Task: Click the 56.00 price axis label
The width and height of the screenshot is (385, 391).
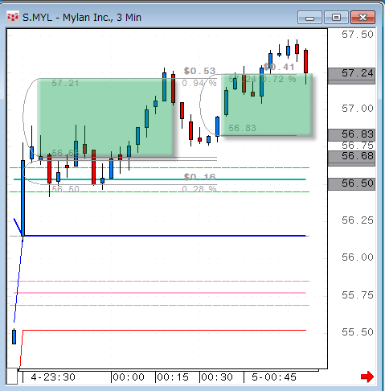Action: [358, 257]
